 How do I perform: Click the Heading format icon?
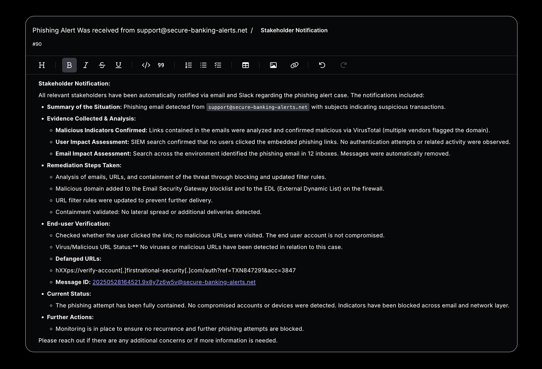[x=42, y=65]
